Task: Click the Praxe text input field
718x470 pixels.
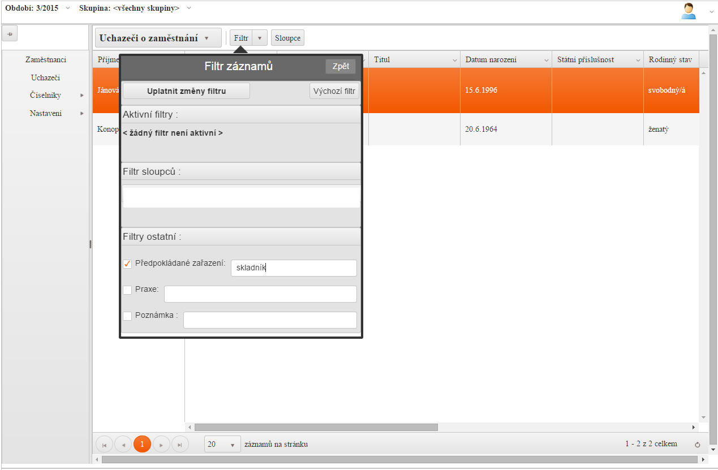Action: point(260,294)
